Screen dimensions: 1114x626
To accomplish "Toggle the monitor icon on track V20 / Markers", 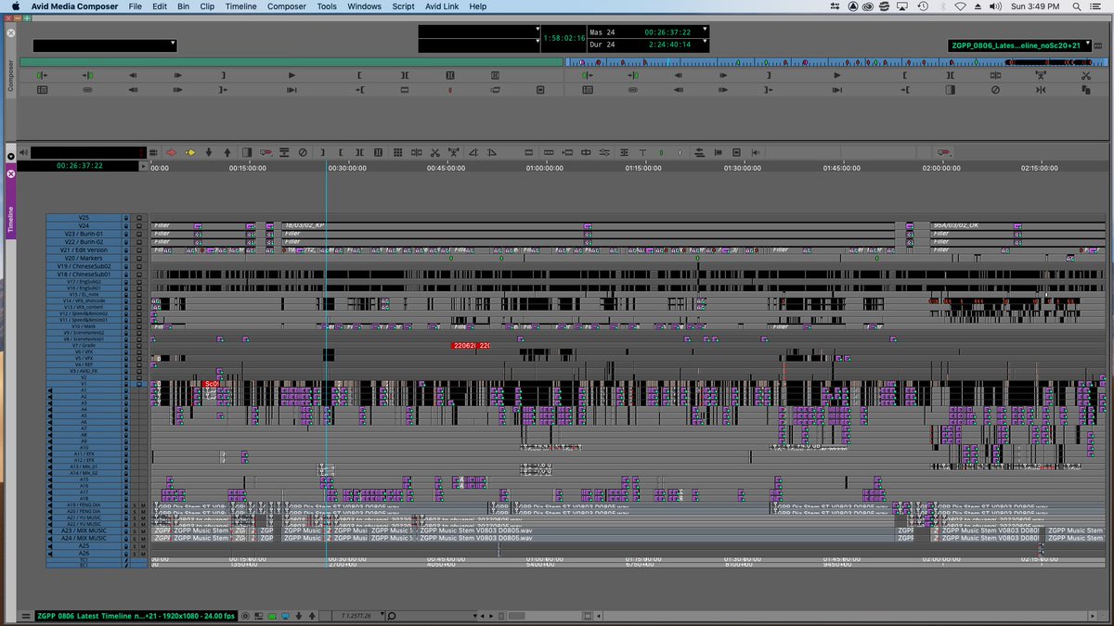I will [x=139, y=258].
